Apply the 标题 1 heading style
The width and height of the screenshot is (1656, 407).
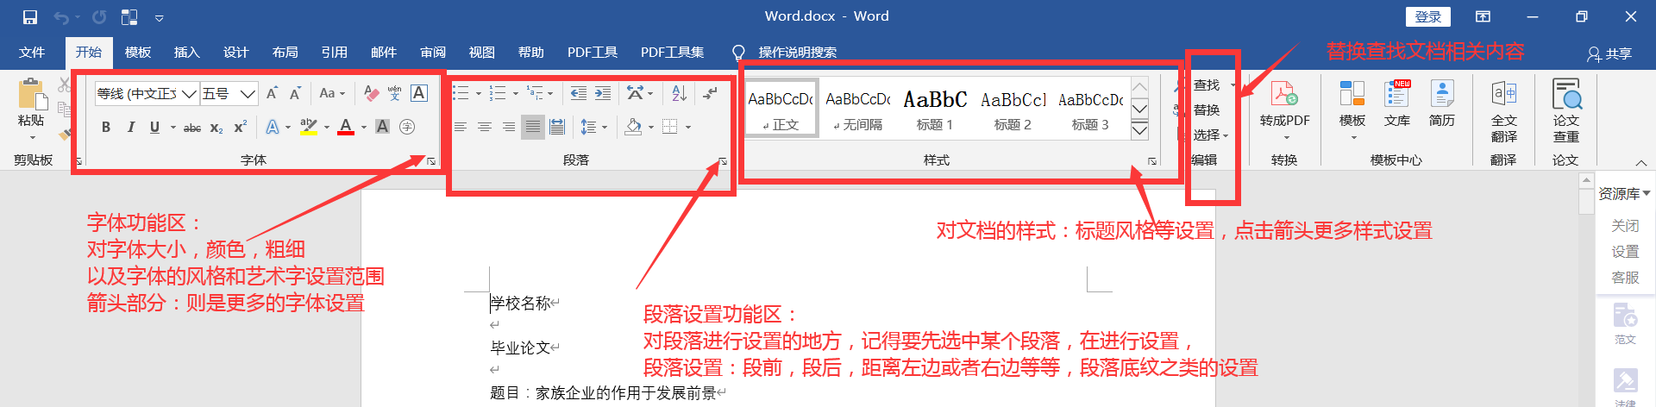coord(935,110)
